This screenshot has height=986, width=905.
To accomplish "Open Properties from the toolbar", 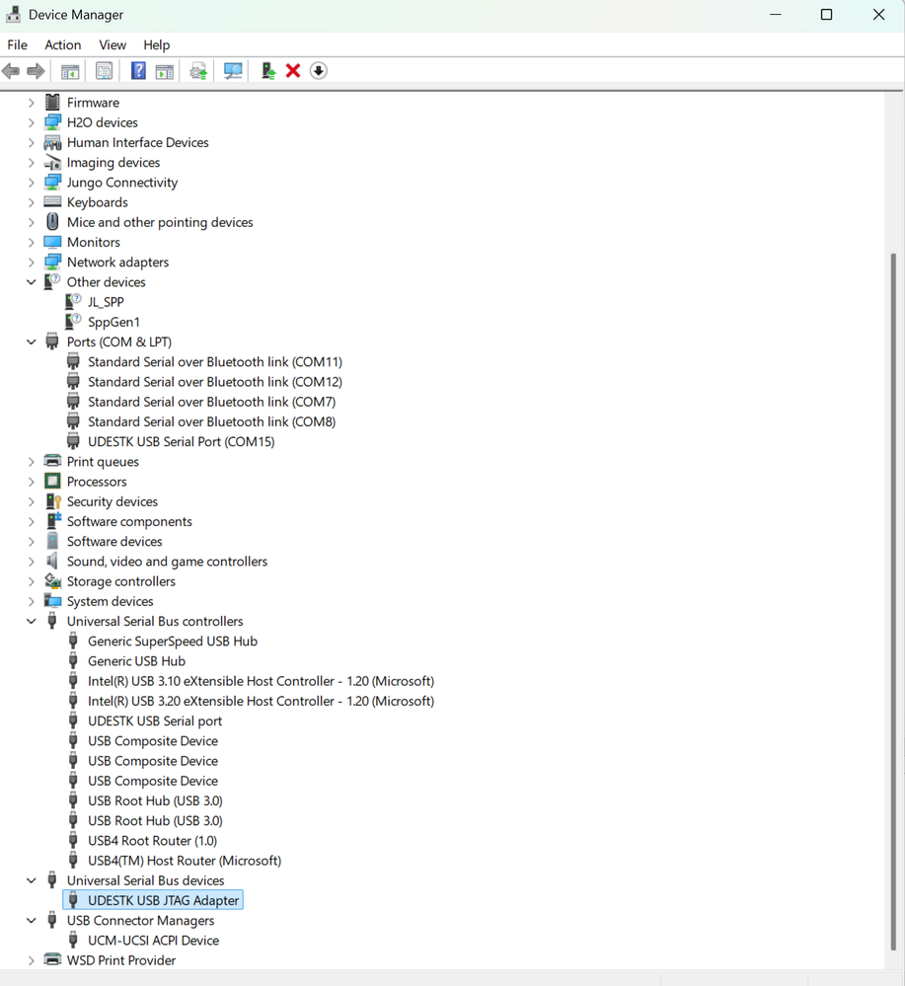I will pos(104,70).
